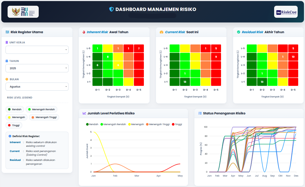The height and width of the screenshot is (187, 305).
Task: Click Inherent matrix L-5 D-1 cell
Action: tap(98, 48)
